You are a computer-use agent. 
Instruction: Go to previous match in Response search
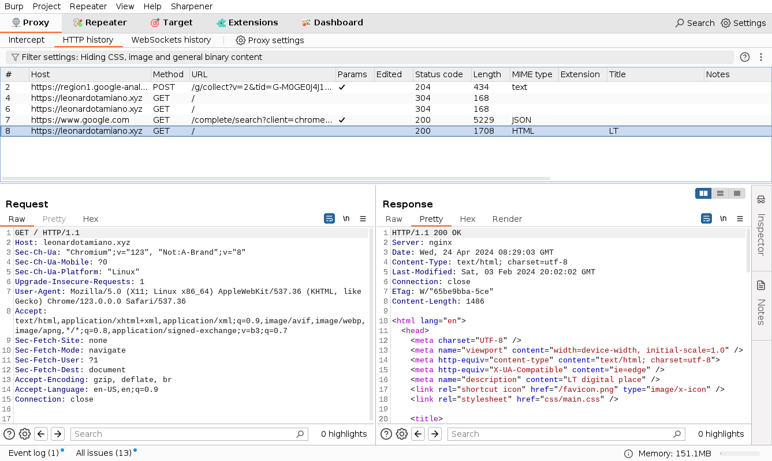[x=419, y=434]
